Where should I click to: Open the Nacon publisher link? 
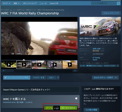(x=95, y=60)
